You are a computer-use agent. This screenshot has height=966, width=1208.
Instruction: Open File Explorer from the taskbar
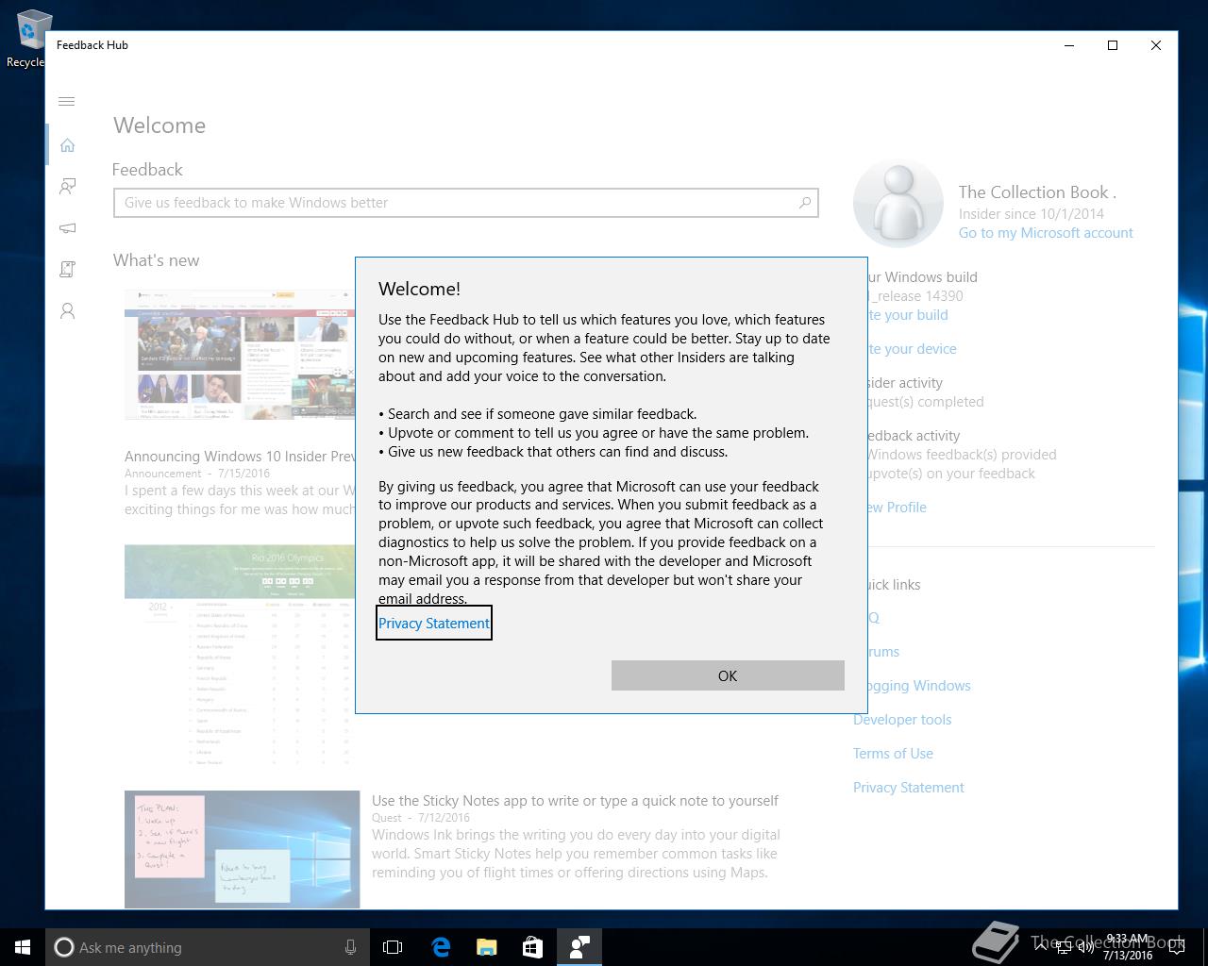[x=487, y=947]
